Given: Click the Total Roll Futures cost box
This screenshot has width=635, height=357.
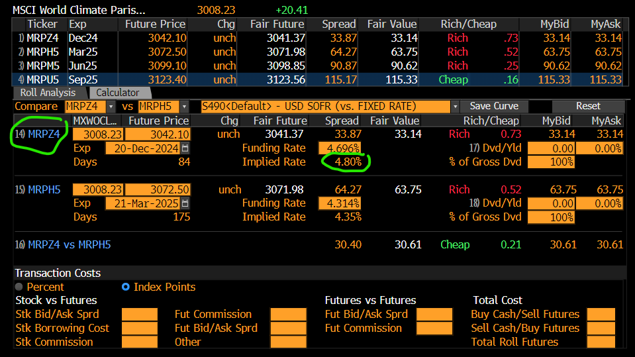Looking at the screenshot, I should (601, 342).
